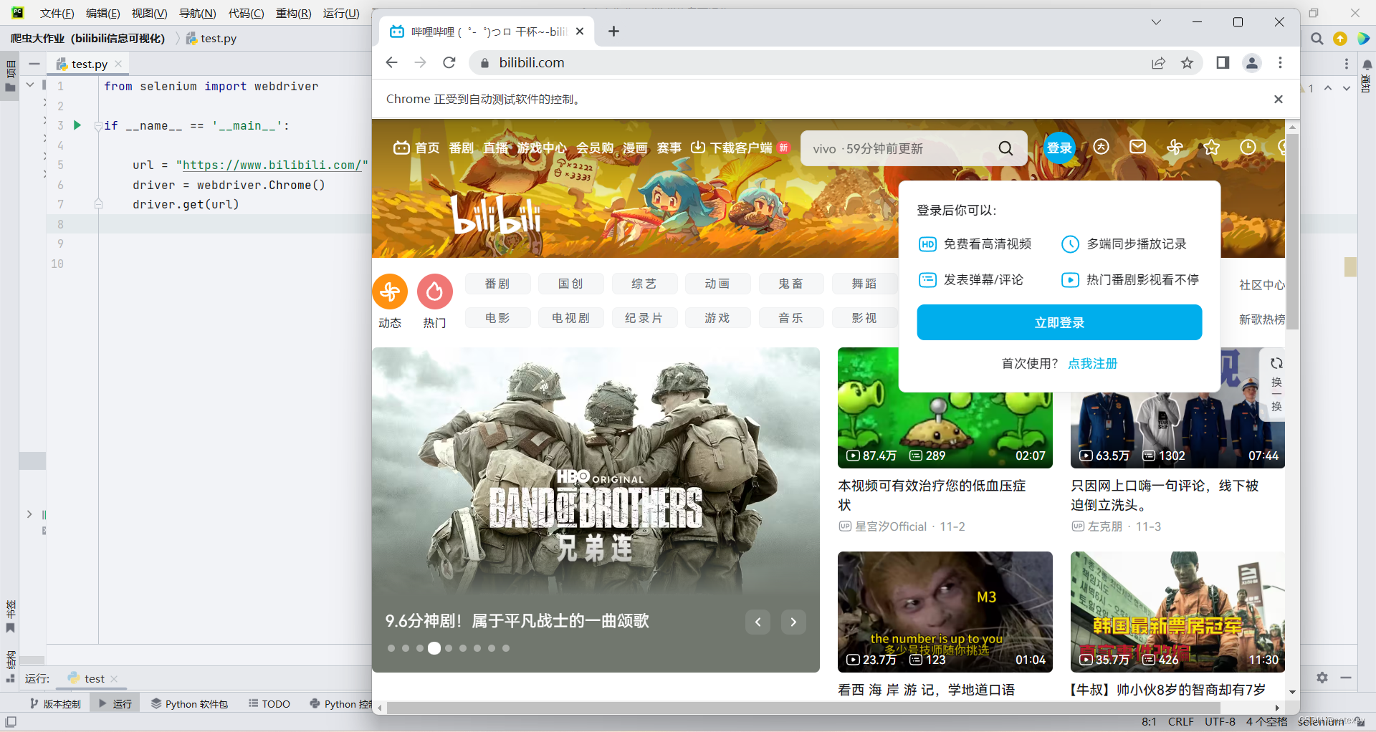Open the Band of Brothers banner image
This screenshot has width=1376, height=732.
pyautogui.click(x=596, y=509)
